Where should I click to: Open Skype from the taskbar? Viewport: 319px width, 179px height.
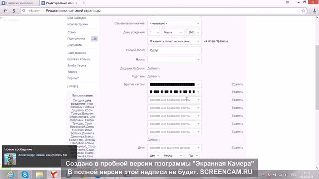pyautogui.click(x=25, y=175)
